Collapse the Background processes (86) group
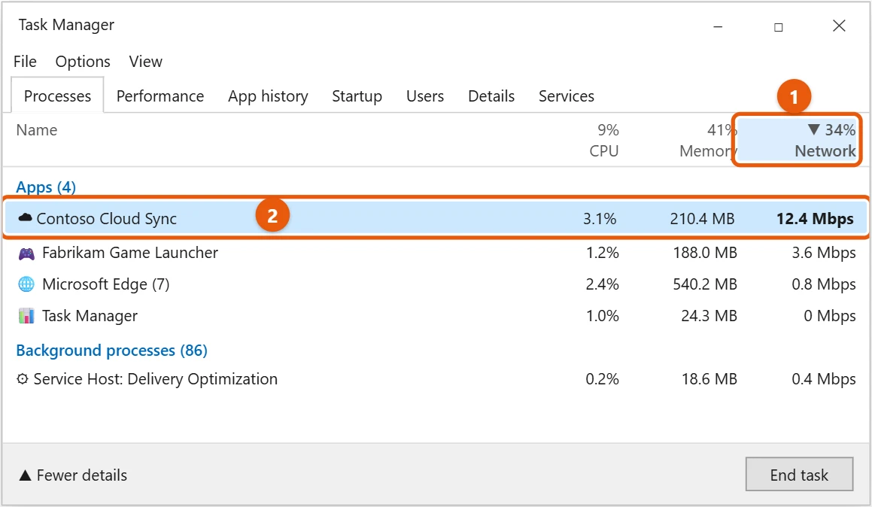Image resolution: width=872 pixels, height=507 pixels. coord(112,351)
